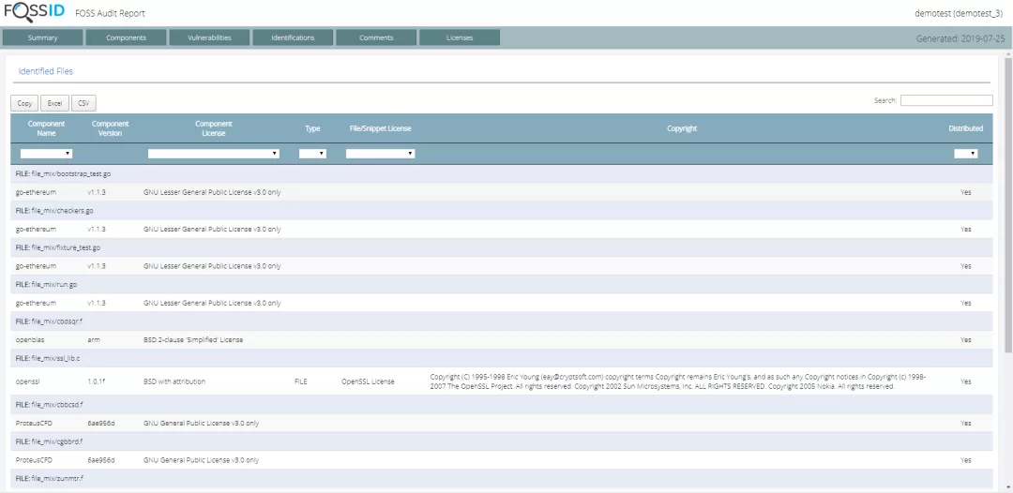The height and width of the screenshot is (493, 1013).
Task: Click the openblas component name cell
Action: 30,339
